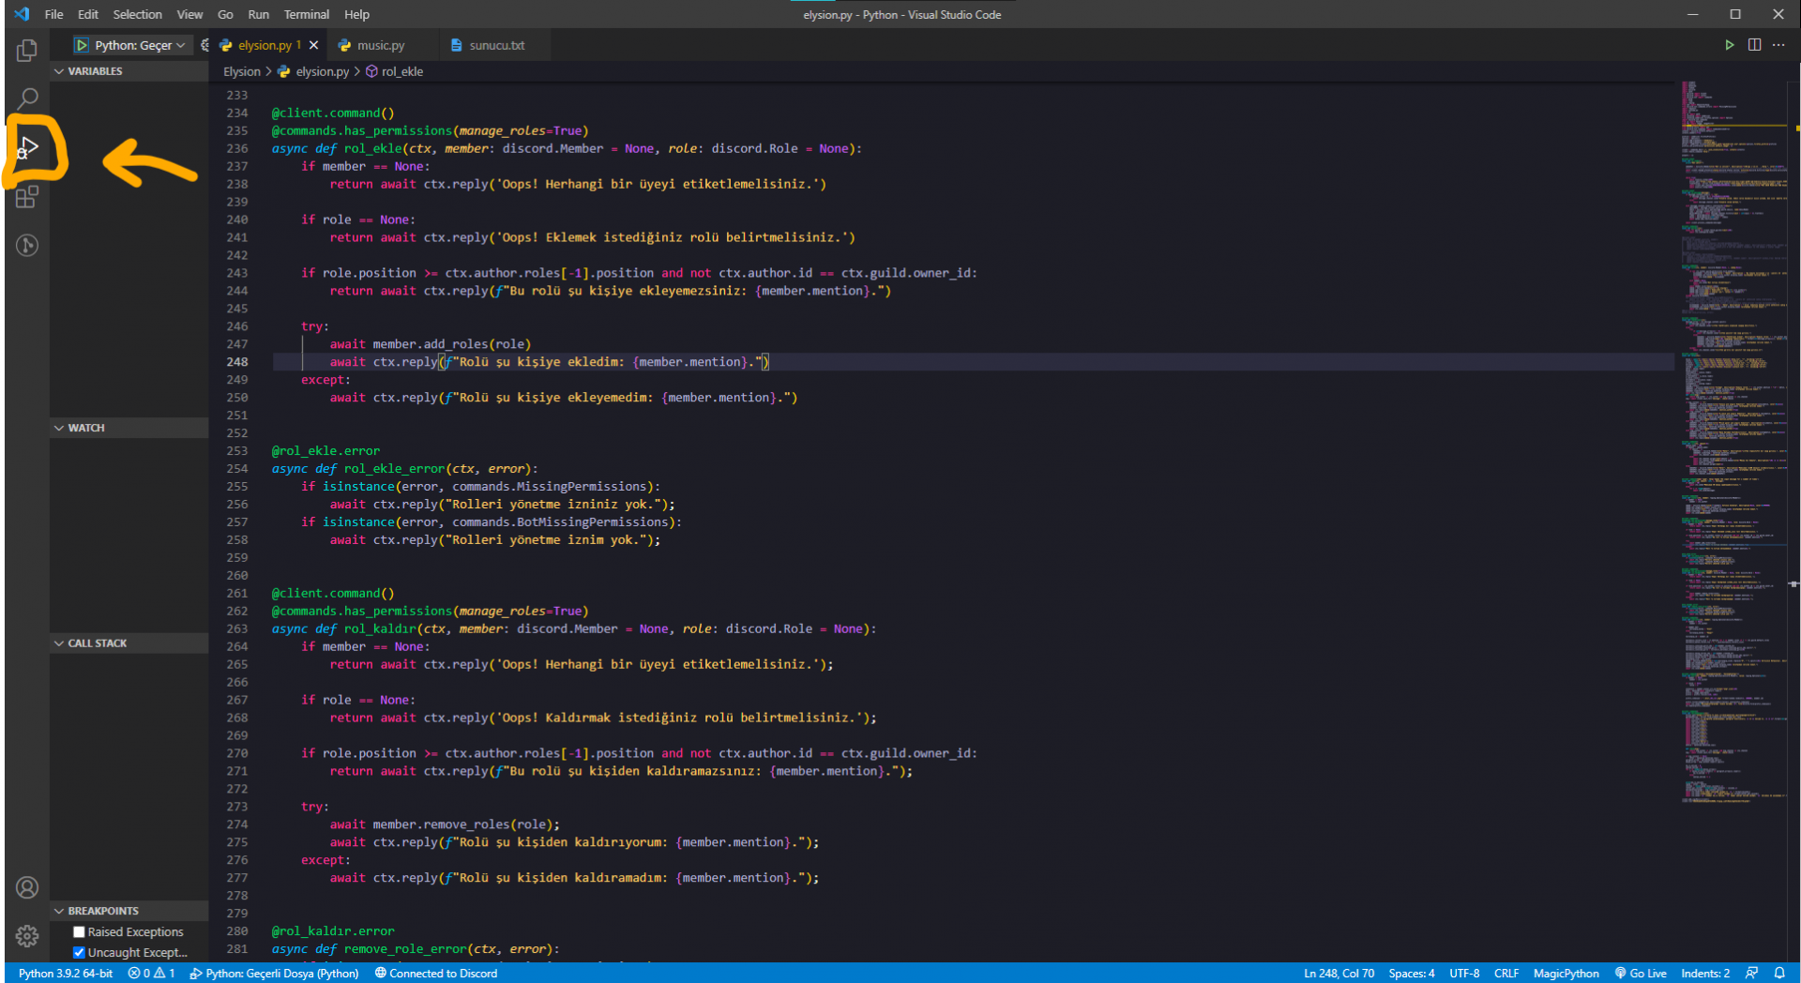Change MagicPython language mode
The image size is (1801, 983).
click(1566, 973)
